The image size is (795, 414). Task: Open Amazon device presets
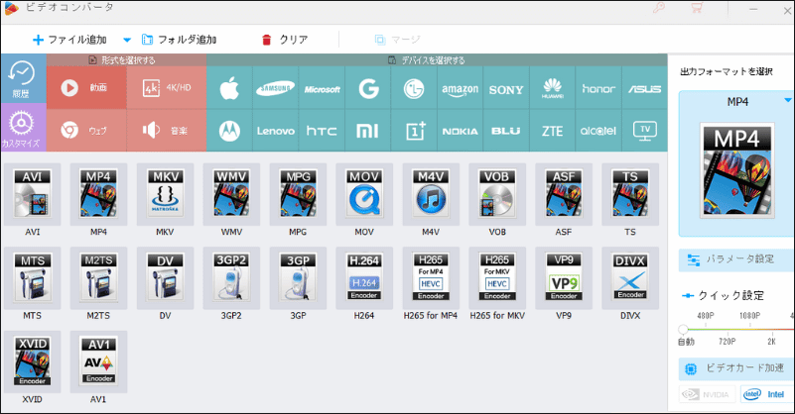(x=460, y=88)
